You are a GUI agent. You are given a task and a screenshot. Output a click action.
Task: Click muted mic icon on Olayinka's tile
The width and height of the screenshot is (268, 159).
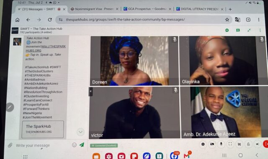coord(262,39)
